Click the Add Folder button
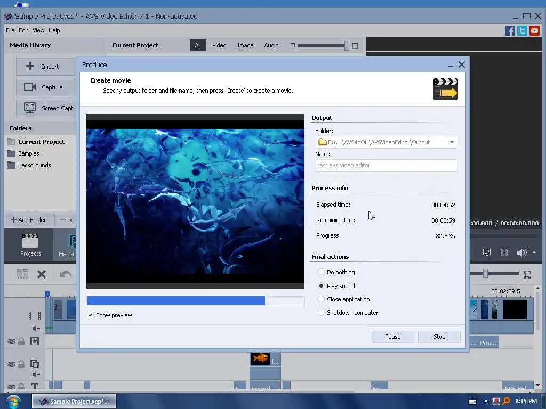The height and width of the screenshot is (409, 546). point(30,220)
